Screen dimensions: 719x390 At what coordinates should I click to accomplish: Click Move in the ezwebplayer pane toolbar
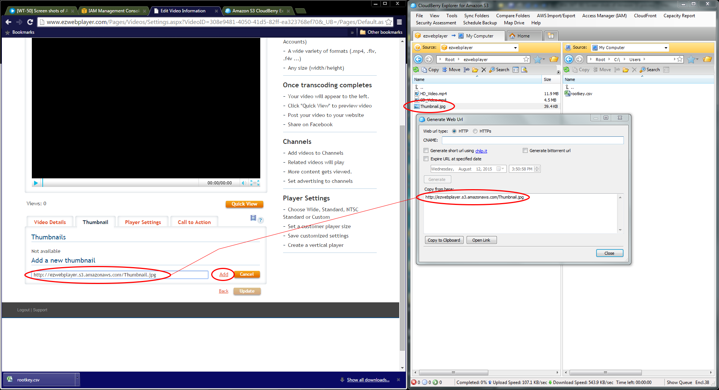point(451,70)
